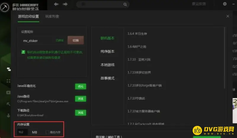Enable the 最优内存 checkbox

pyautogui.click(x=47, y=132)
